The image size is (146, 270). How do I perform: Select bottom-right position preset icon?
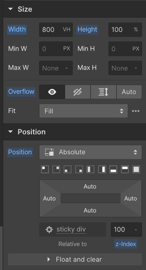click(x=79, y=169)
